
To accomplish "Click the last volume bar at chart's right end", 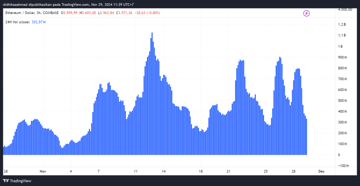I will [306, 137].
